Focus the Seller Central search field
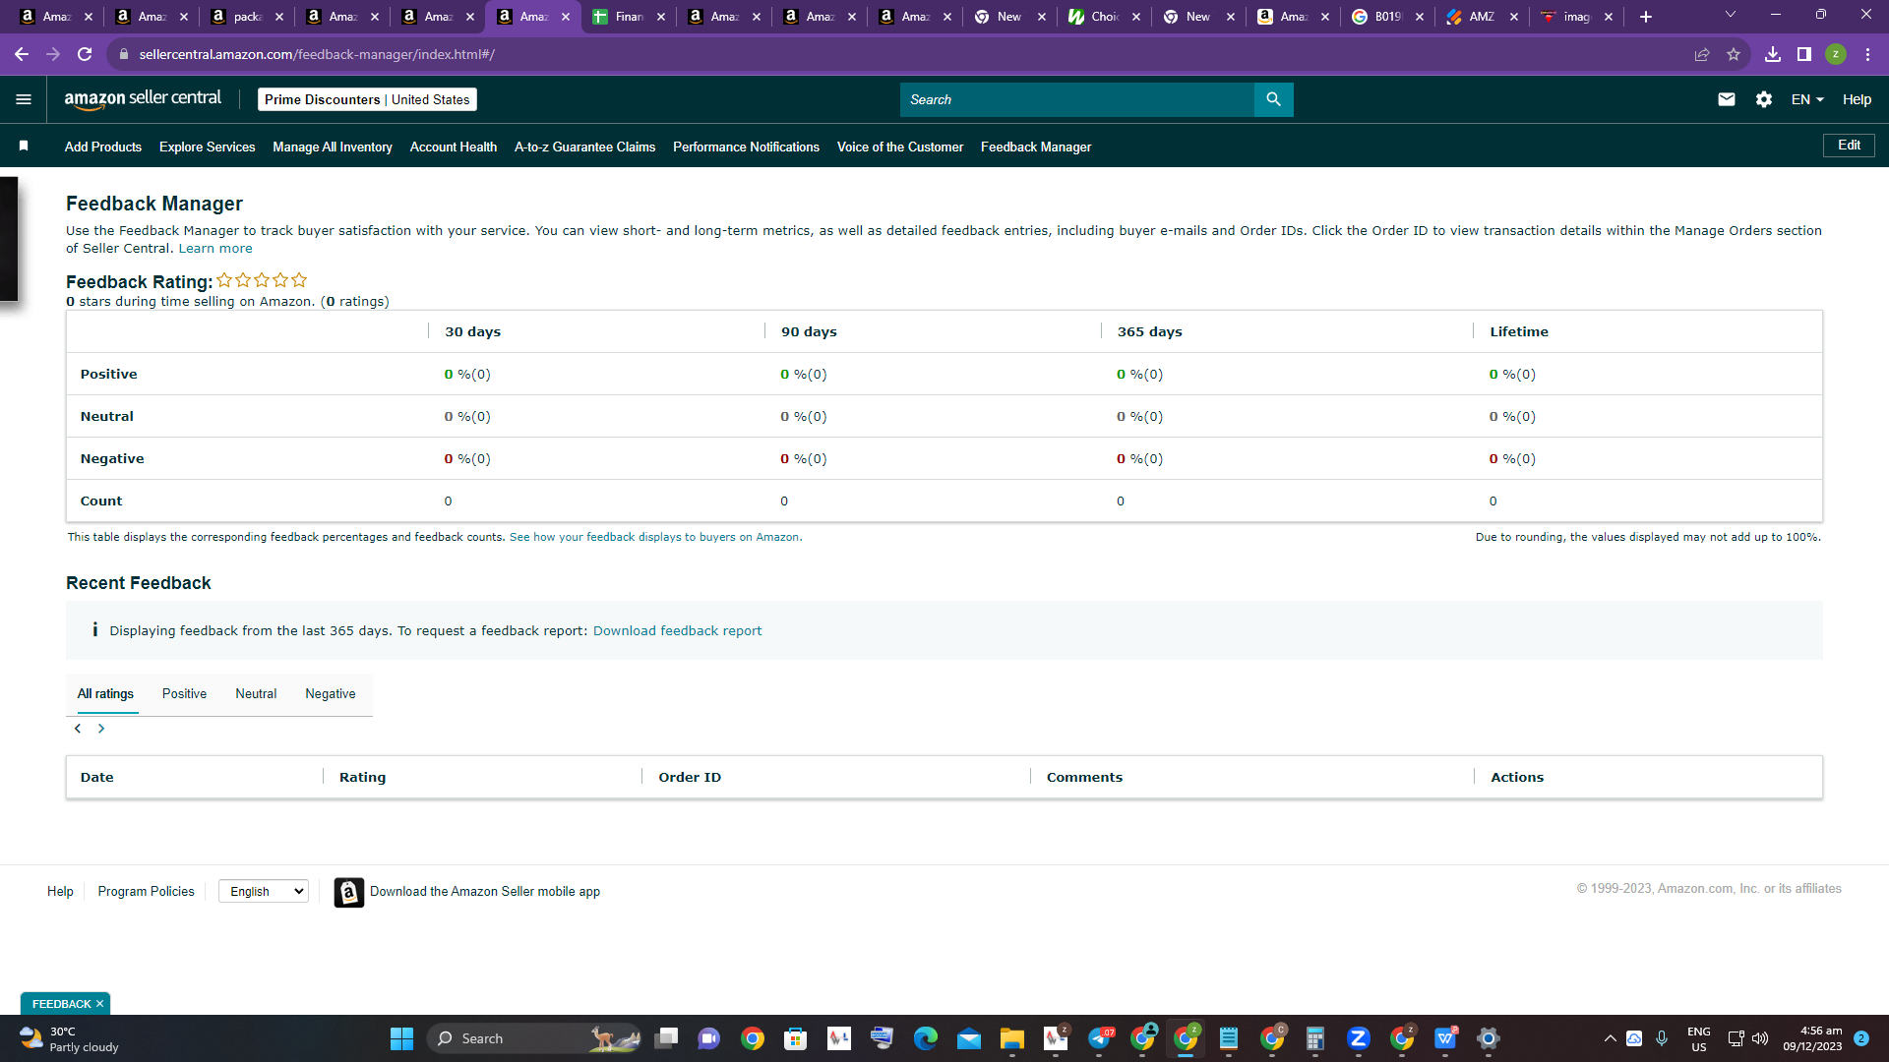This screenshot has height=1062, width=1889. coord(1077,99)
